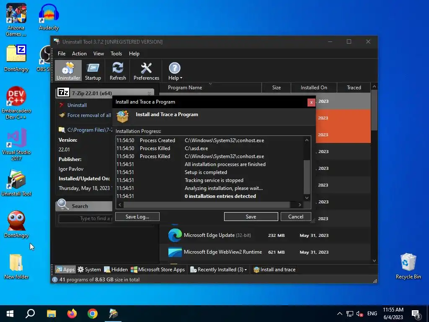Refresh the program list via toolbar

click(x=118, y=71)
